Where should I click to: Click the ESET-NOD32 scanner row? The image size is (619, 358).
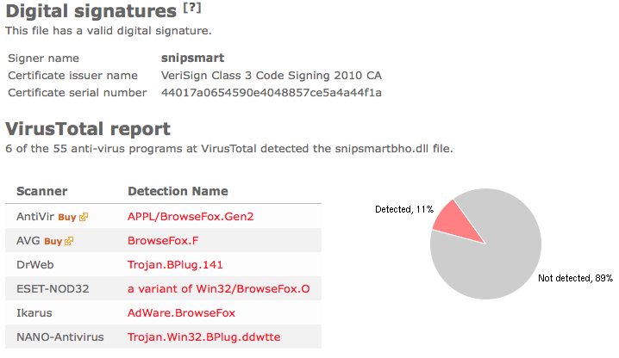click(x=164, y=288)
